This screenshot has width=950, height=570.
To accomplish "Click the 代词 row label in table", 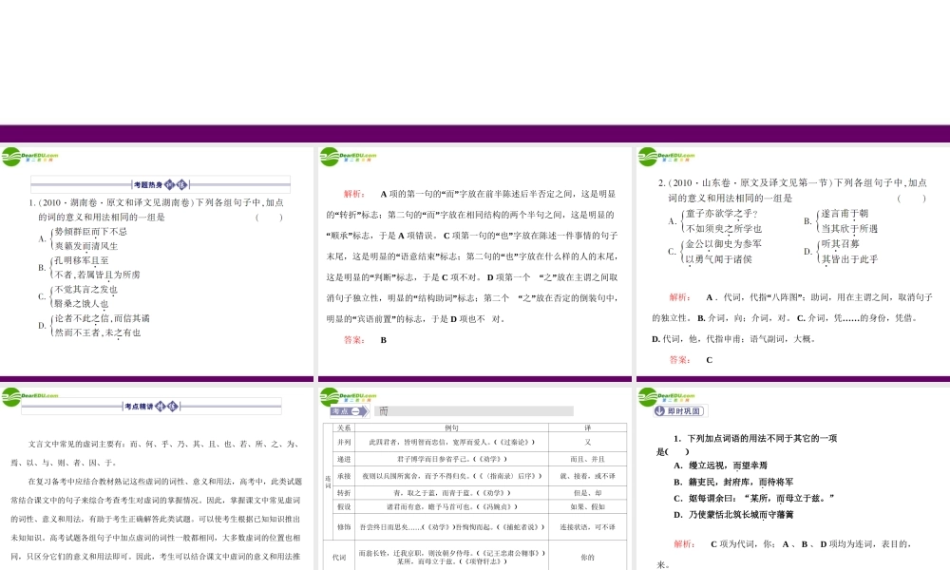I will click(x=339, y=557).
